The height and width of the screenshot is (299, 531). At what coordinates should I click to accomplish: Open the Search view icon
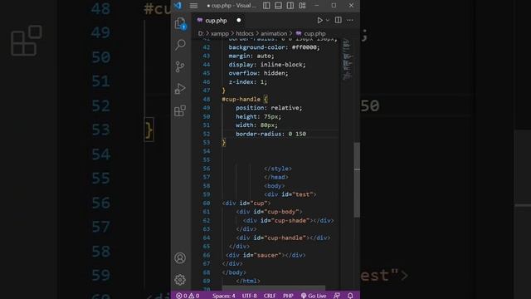click(x=180, y=44)
